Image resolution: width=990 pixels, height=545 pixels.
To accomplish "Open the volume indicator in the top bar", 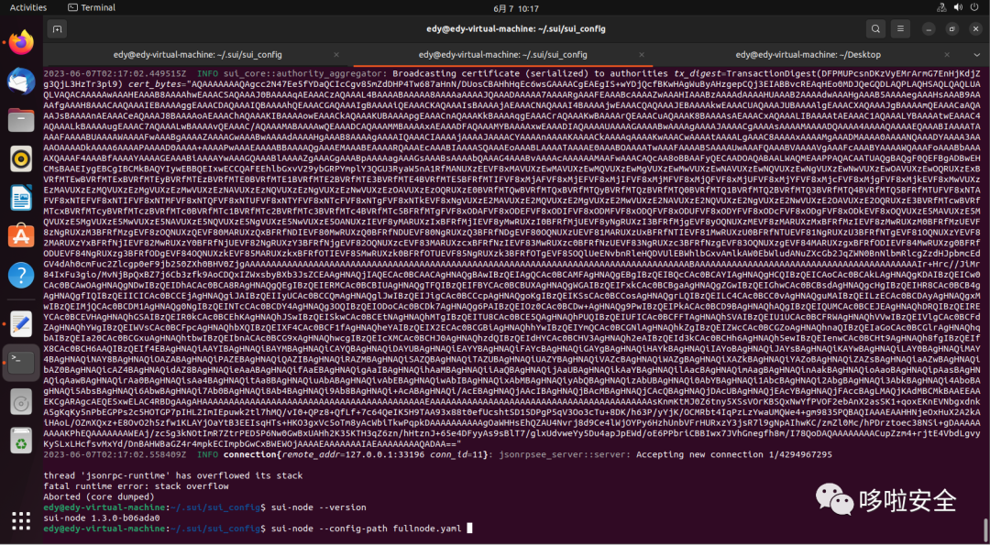I will 957,7.
